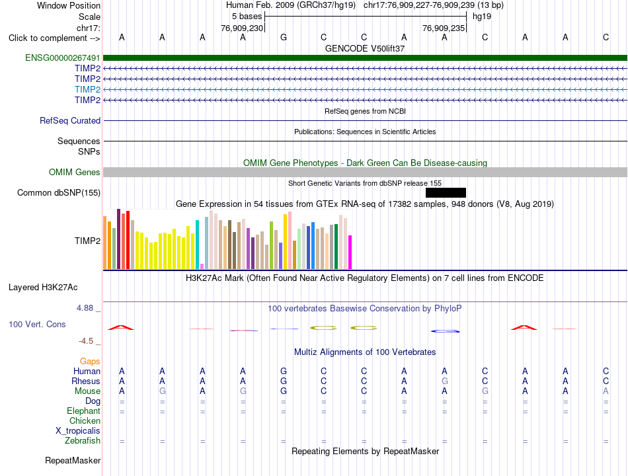Click '100 vertebrates Basewise Conservation by PhyloP' title

364,309
